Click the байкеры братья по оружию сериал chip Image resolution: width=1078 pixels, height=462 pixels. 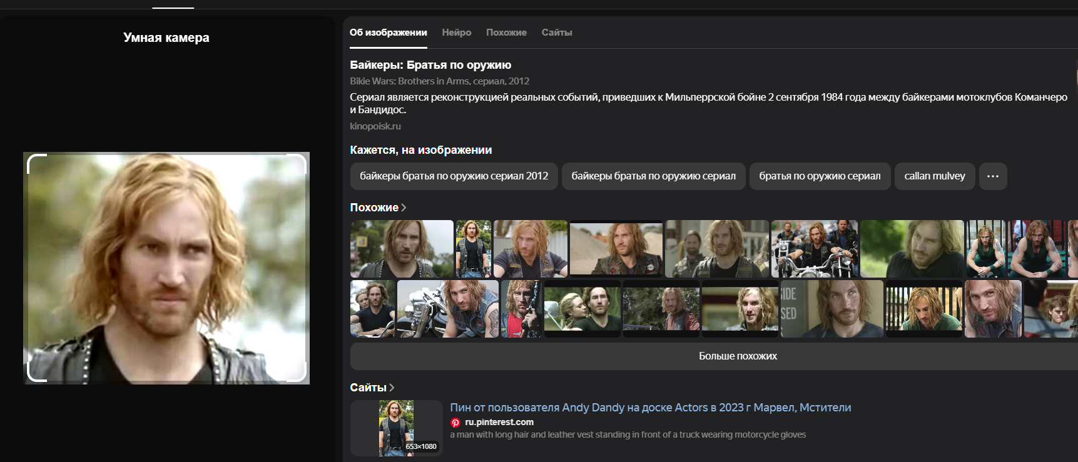[653, 176]
